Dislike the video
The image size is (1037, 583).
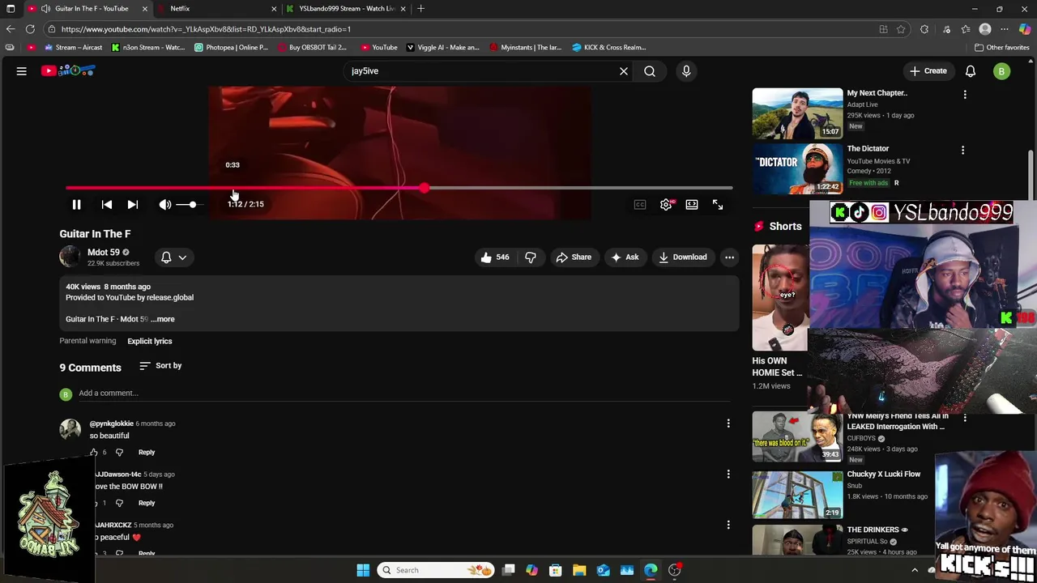point(531,257)
